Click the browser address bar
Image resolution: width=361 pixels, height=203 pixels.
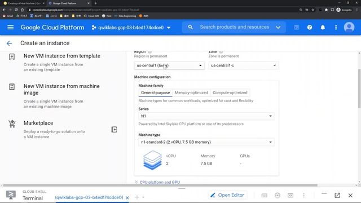pos(161,10)
